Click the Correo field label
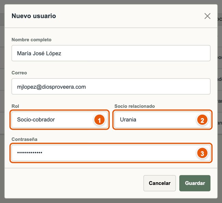222x203 pixels. 19,73
